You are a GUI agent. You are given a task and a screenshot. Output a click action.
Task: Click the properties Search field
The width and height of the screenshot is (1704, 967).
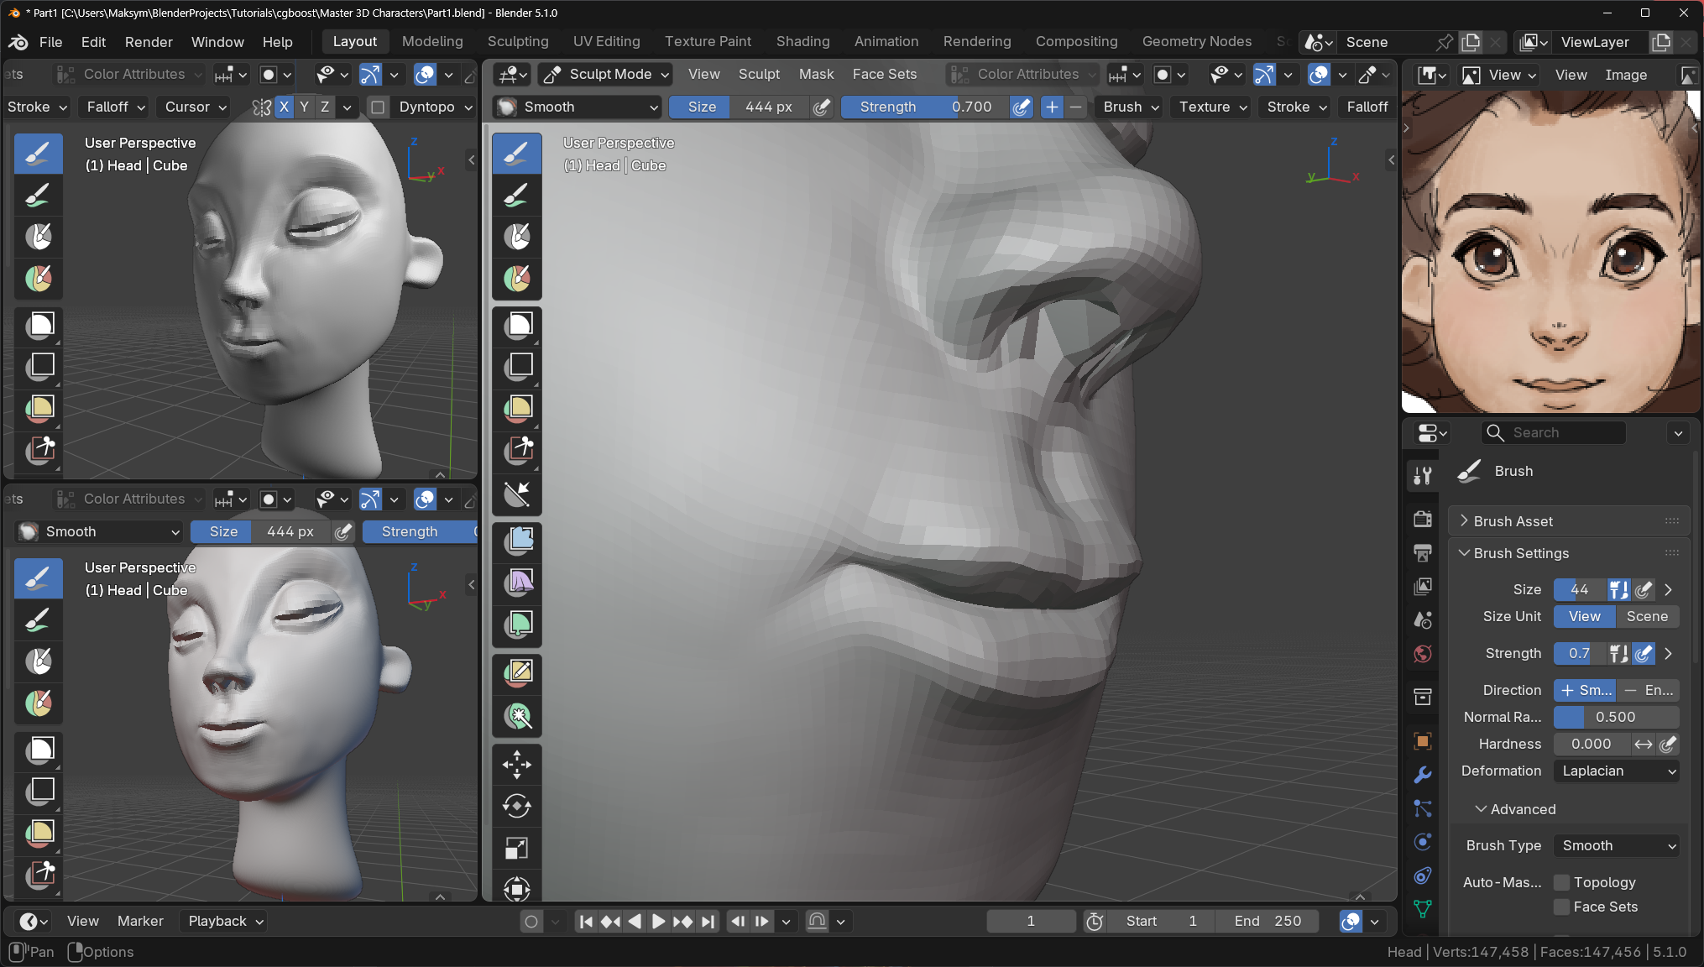click(x=1554, y=432)
